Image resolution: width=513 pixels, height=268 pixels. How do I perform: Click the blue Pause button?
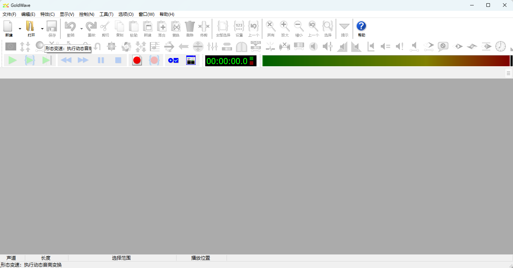pyautogui.click(x=101, y=61)
